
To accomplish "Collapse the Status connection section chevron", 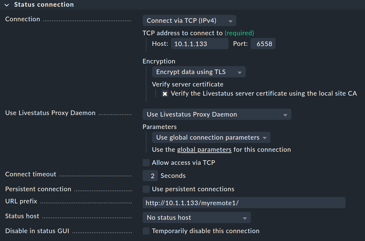I will point(6,5).
